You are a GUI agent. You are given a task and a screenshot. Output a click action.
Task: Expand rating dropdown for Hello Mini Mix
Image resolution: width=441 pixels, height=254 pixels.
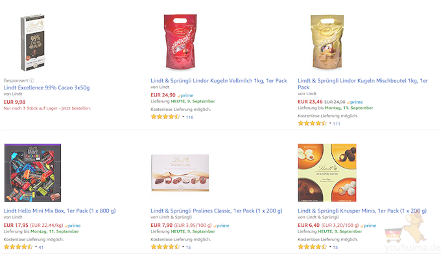tap(36, 247)
